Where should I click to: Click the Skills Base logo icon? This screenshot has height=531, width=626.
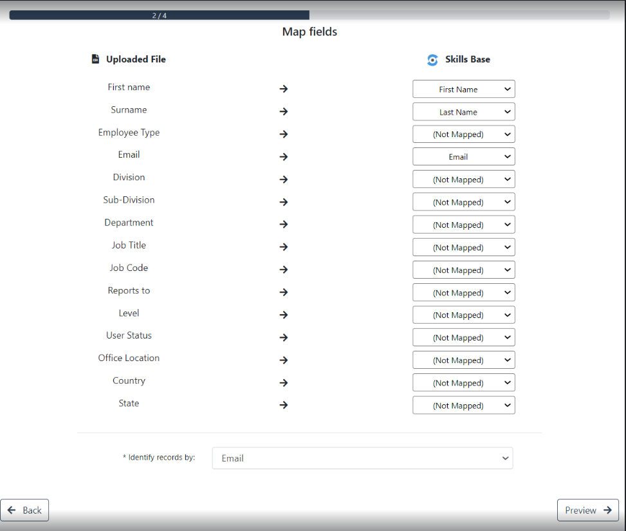[432, 60]
